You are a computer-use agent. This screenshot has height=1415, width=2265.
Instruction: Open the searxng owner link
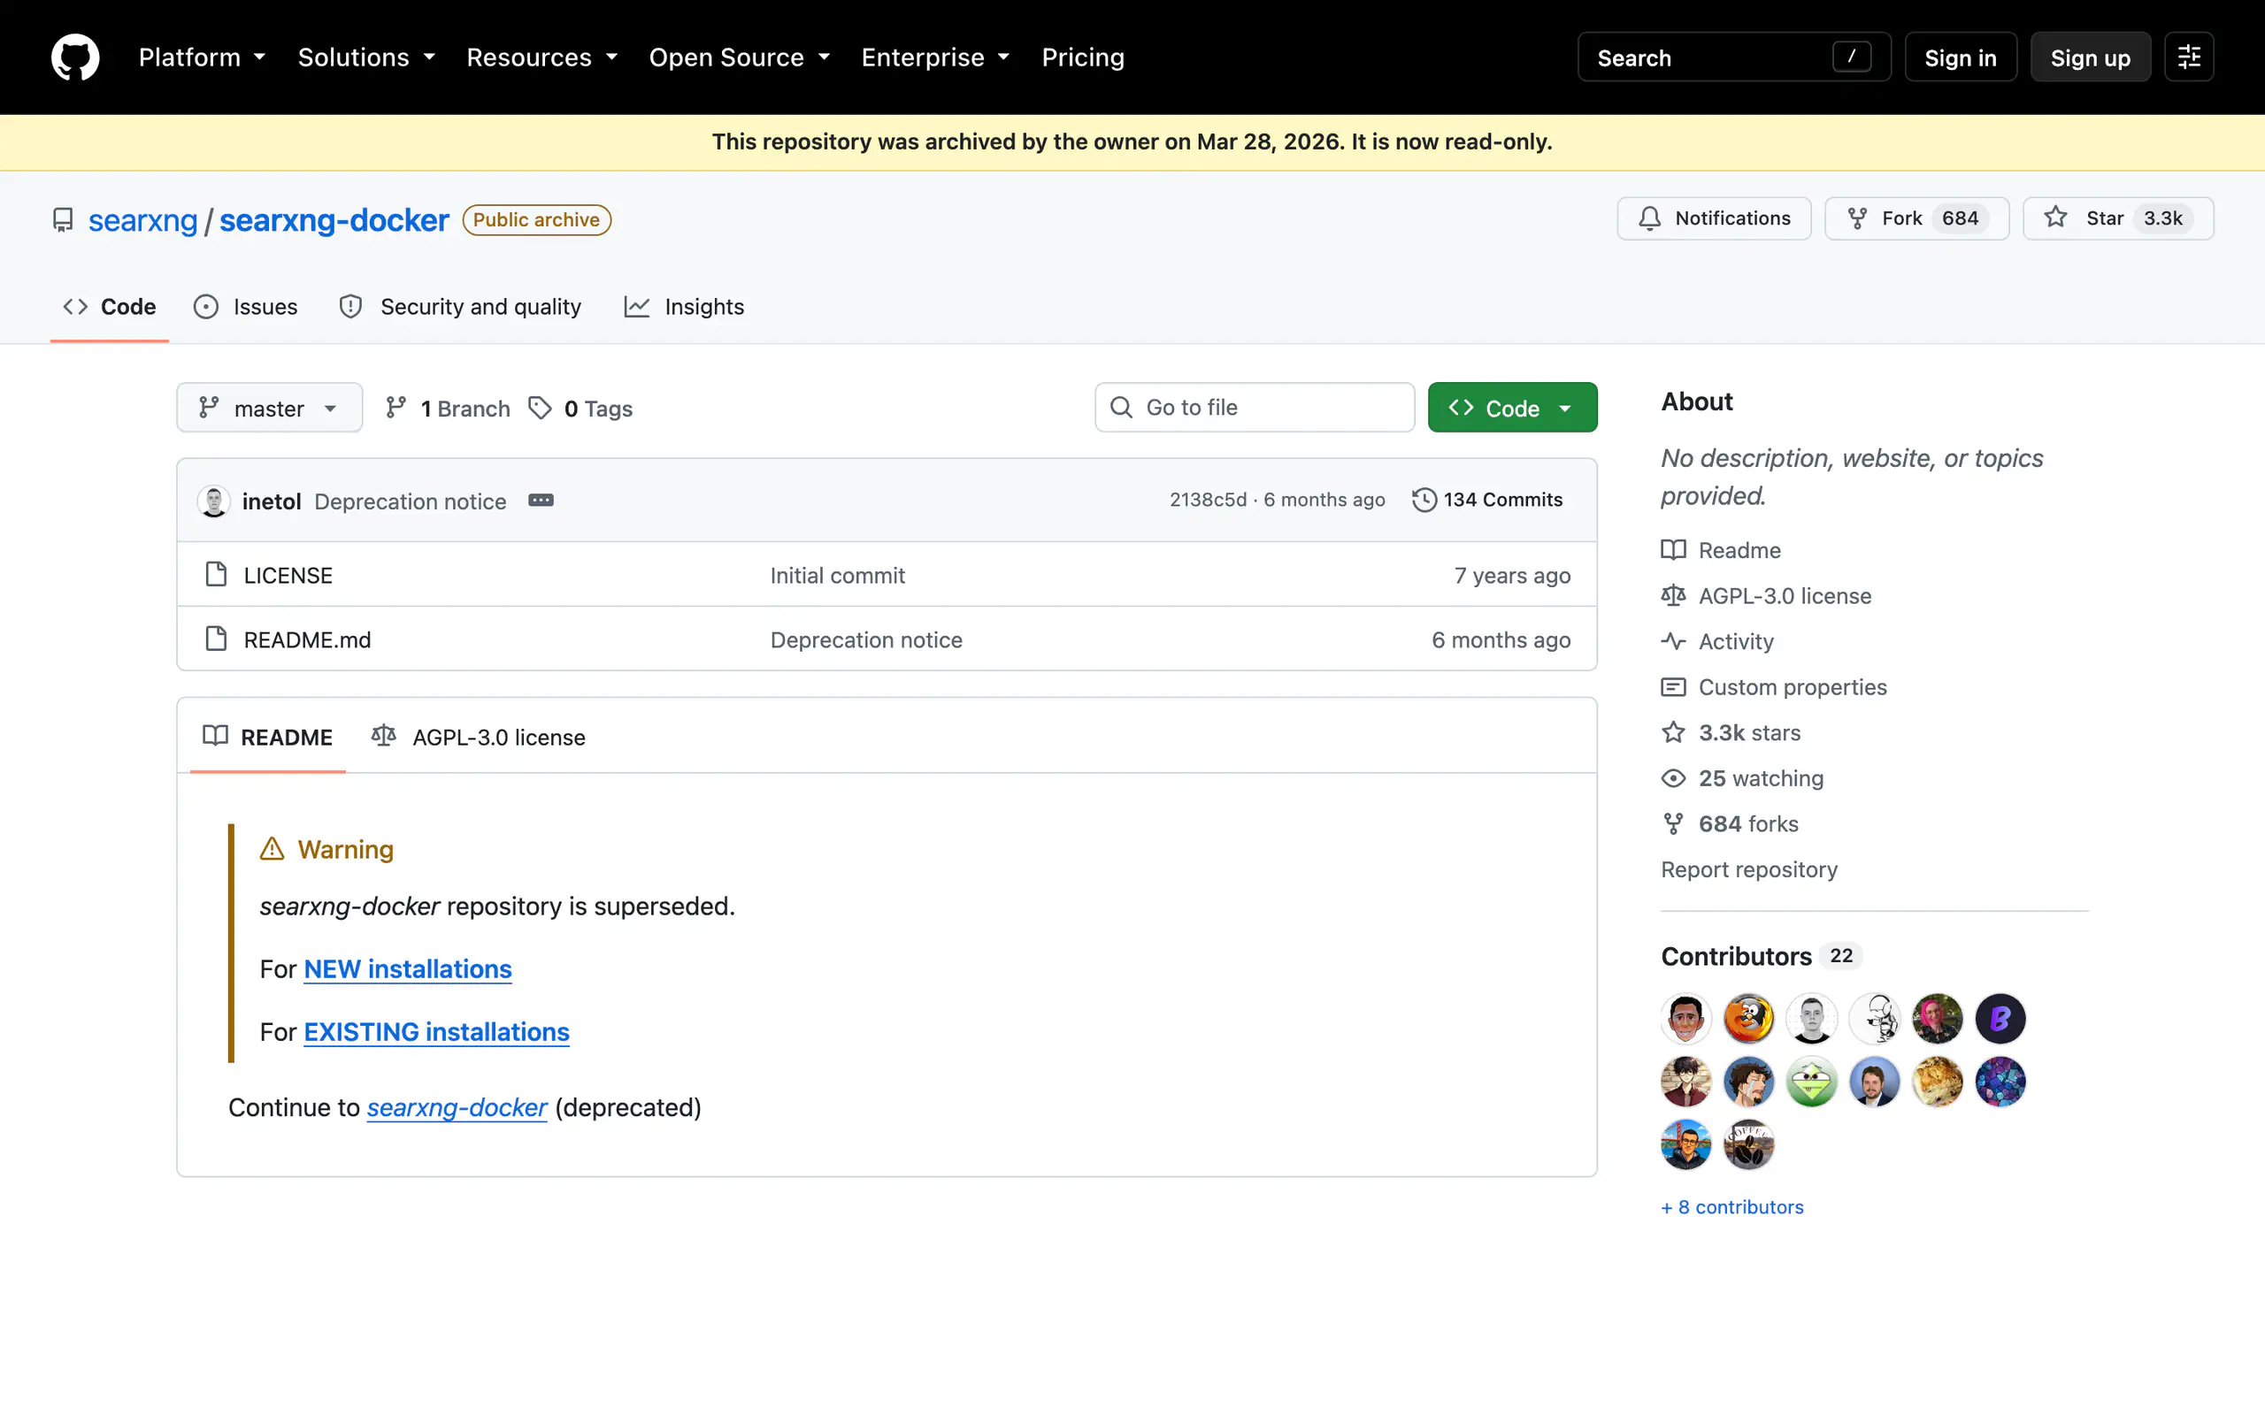(142, 220)
